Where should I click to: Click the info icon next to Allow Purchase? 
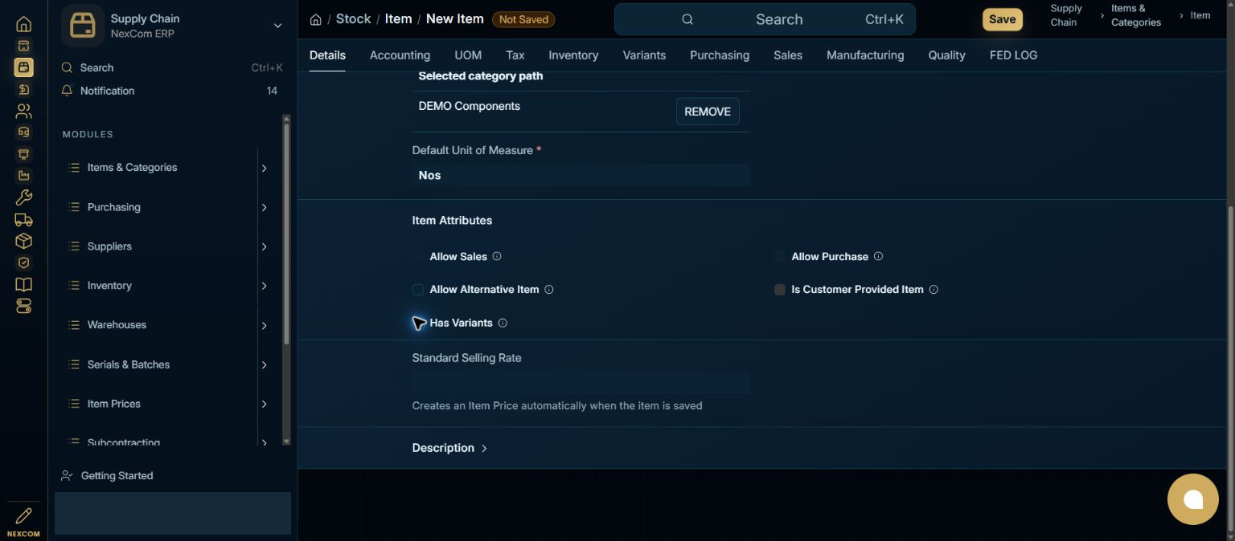(x=878, y=256)
